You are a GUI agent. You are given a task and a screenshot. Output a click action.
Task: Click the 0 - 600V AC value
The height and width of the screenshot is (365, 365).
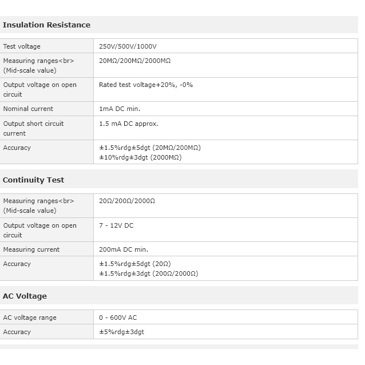coord(118,318)
